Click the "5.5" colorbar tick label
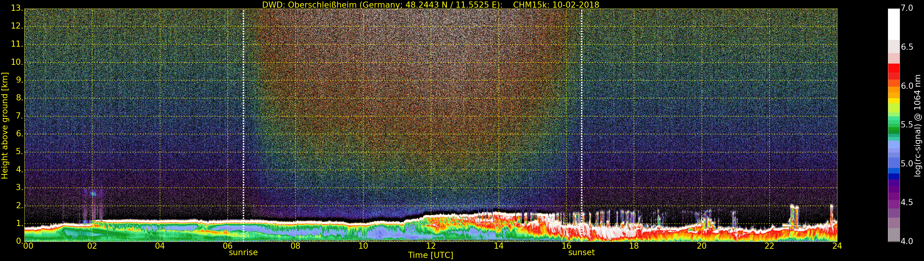 tap(907, 124)
